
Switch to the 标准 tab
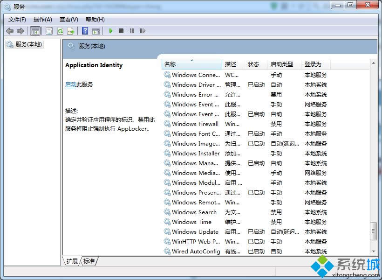[x=89, y=261]
